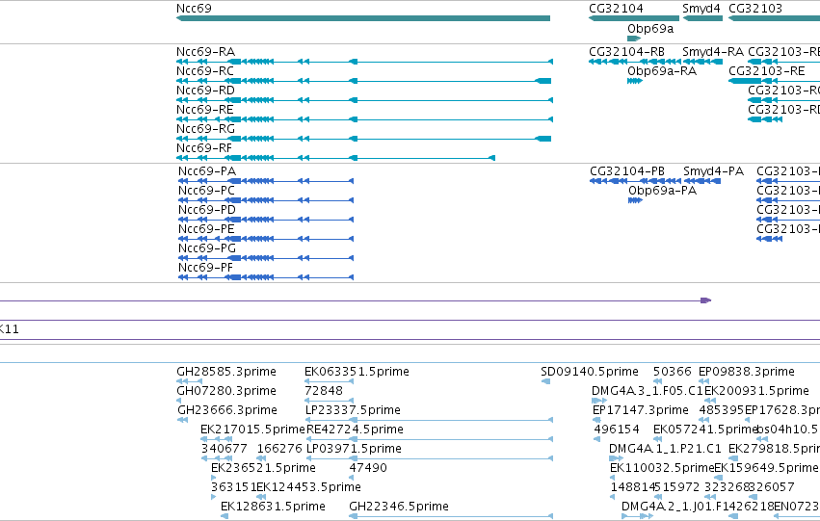
Task: Select the GH28585.3prime EST
Action: 189,381
